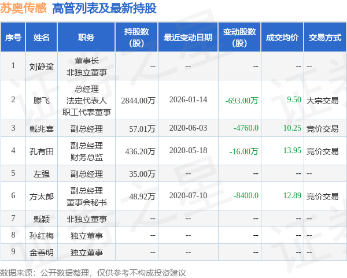This screenshot has width=347, height=278.
Task: Click shareholding value 2844.00万
Action: (138, 101)
